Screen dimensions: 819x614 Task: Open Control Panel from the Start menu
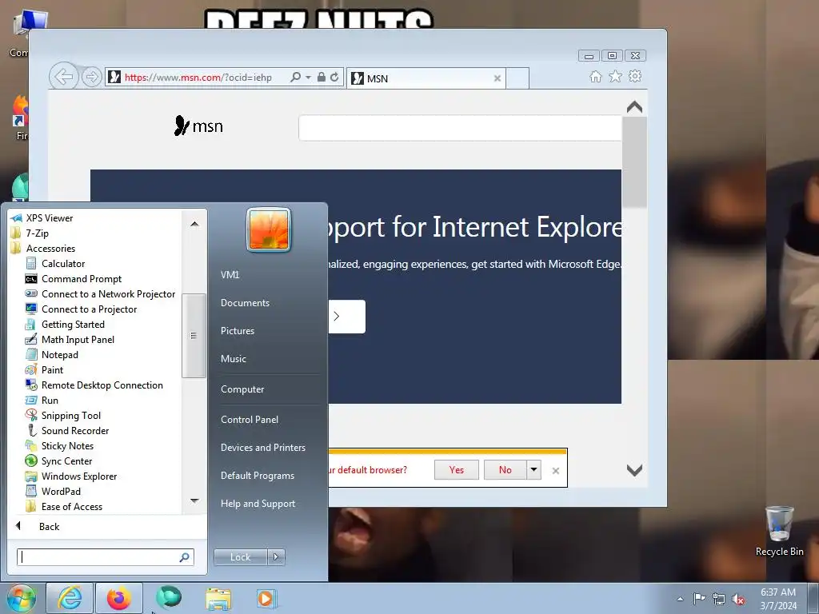pyautogui.click(x=250, y=419)
